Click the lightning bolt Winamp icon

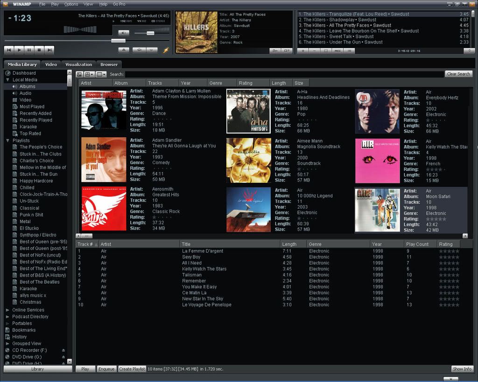[166, 50]
